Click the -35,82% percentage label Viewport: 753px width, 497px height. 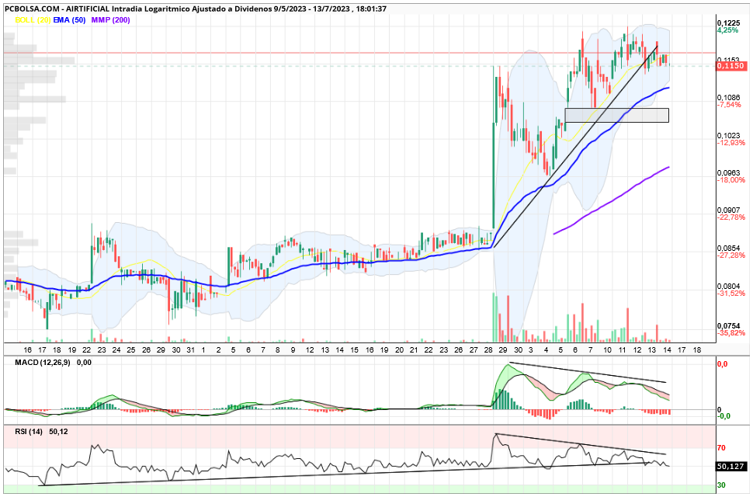[731, 333]
